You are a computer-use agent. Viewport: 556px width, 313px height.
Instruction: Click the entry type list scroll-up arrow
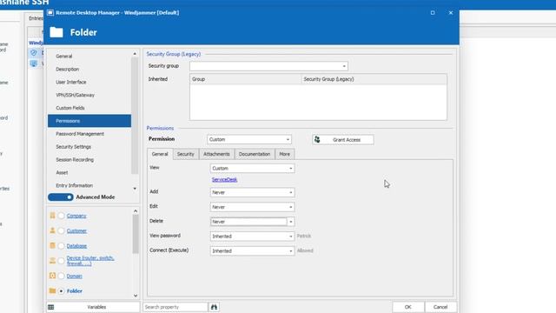point(136,211)
